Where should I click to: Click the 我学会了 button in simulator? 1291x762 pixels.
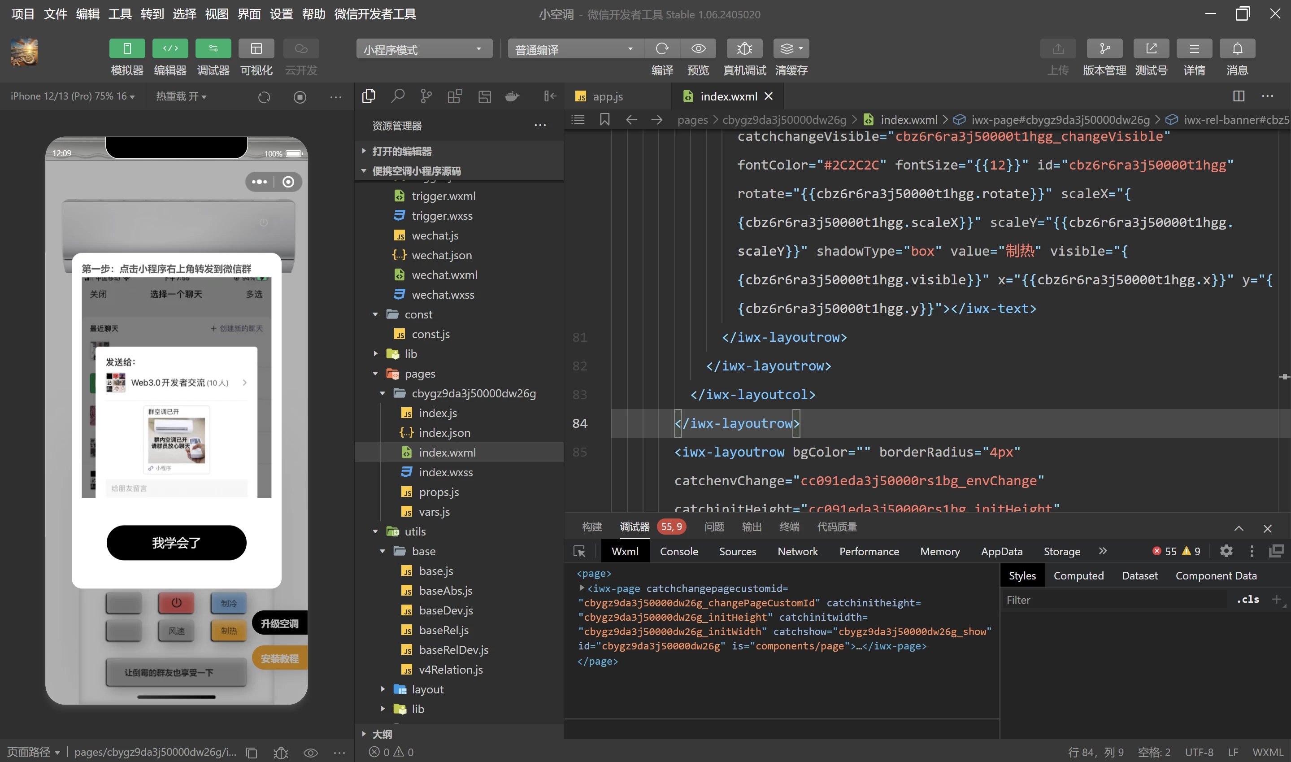click(x=176, y=542)
